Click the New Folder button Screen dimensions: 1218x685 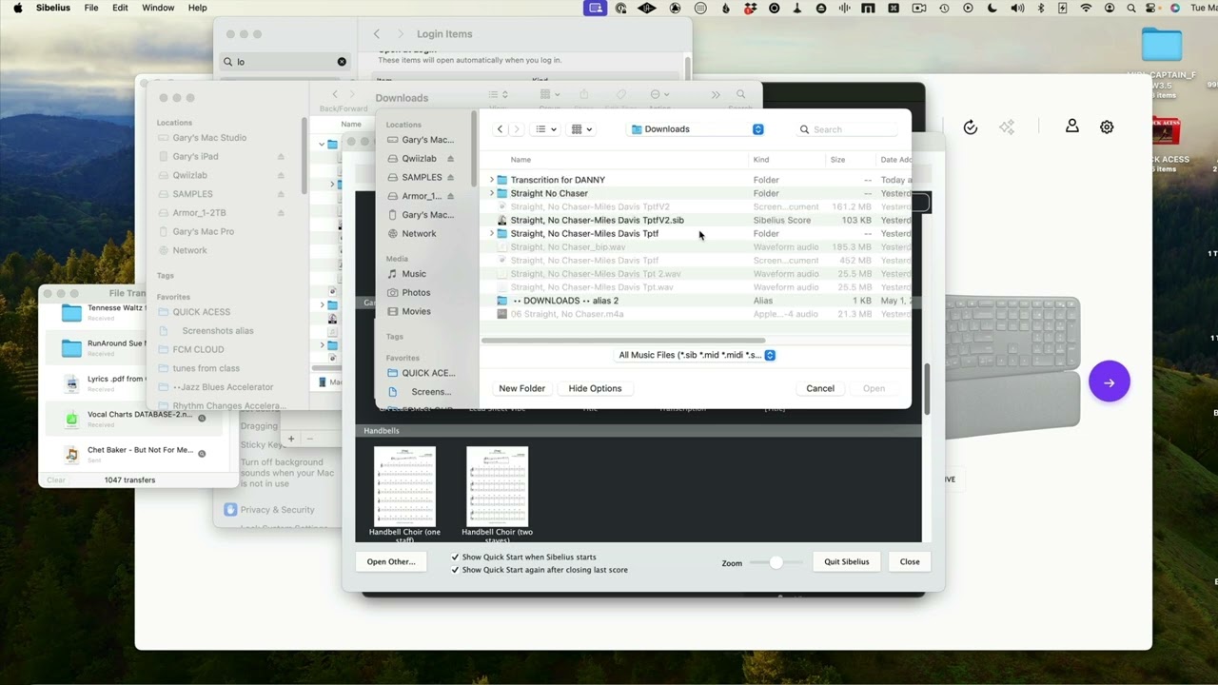tap(521, 388)
